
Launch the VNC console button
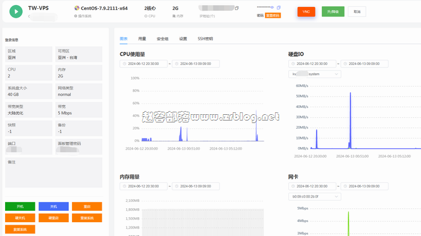click(x=306, y=12)
